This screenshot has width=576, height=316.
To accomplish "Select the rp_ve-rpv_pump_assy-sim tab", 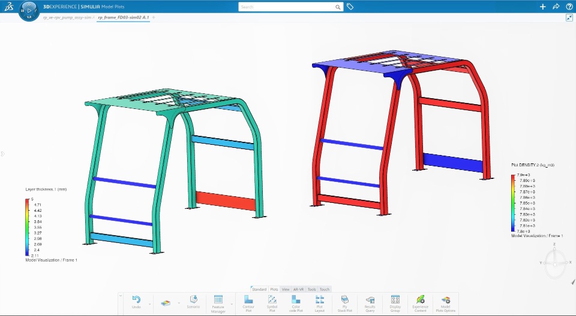I will 68,17.
